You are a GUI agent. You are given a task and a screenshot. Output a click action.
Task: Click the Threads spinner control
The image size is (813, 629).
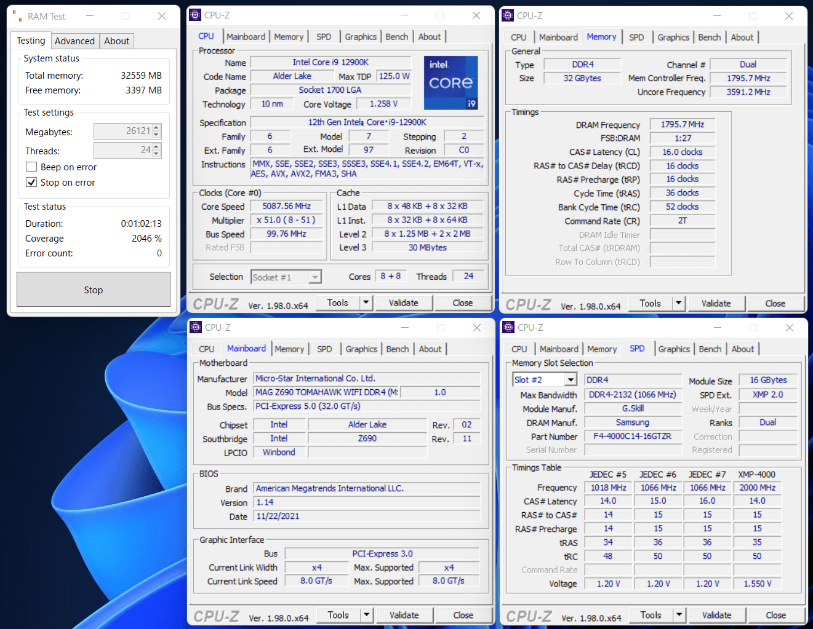[x=156, y=150]
